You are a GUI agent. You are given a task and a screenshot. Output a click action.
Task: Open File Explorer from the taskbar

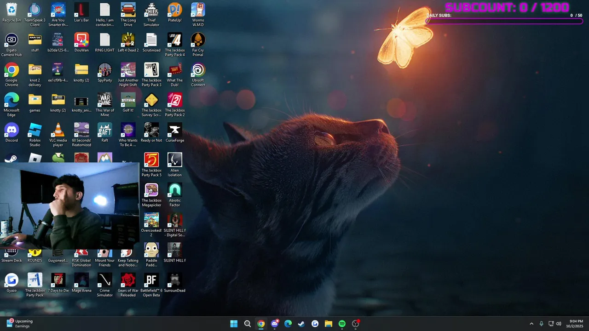(328, 324)
